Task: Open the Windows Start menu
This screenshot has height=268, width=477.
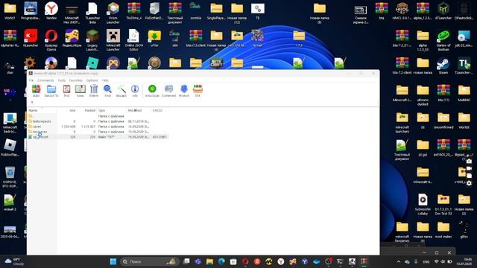Action: click(x=113, y=261)
